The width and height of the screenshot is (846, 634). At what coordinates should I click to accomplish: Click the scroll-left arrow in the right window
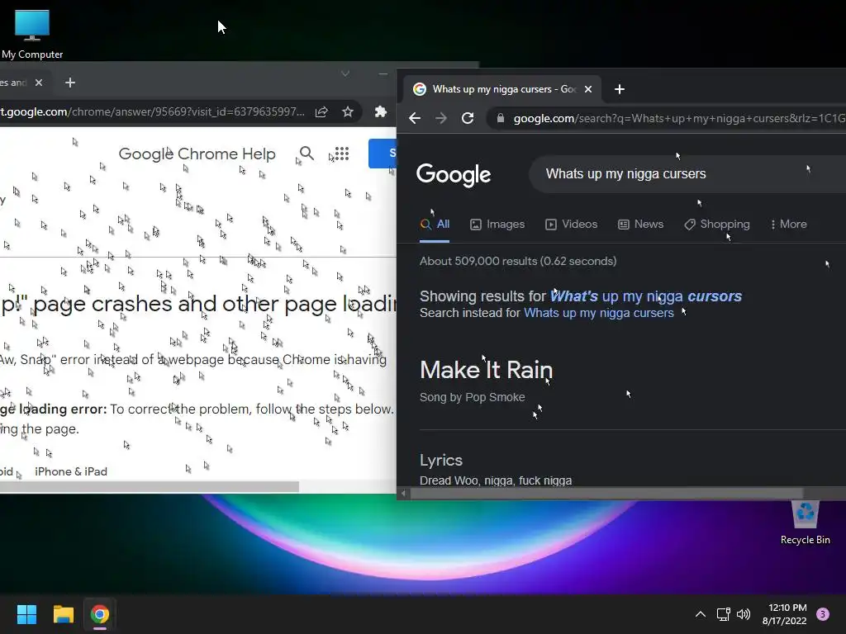pos(403,494)
